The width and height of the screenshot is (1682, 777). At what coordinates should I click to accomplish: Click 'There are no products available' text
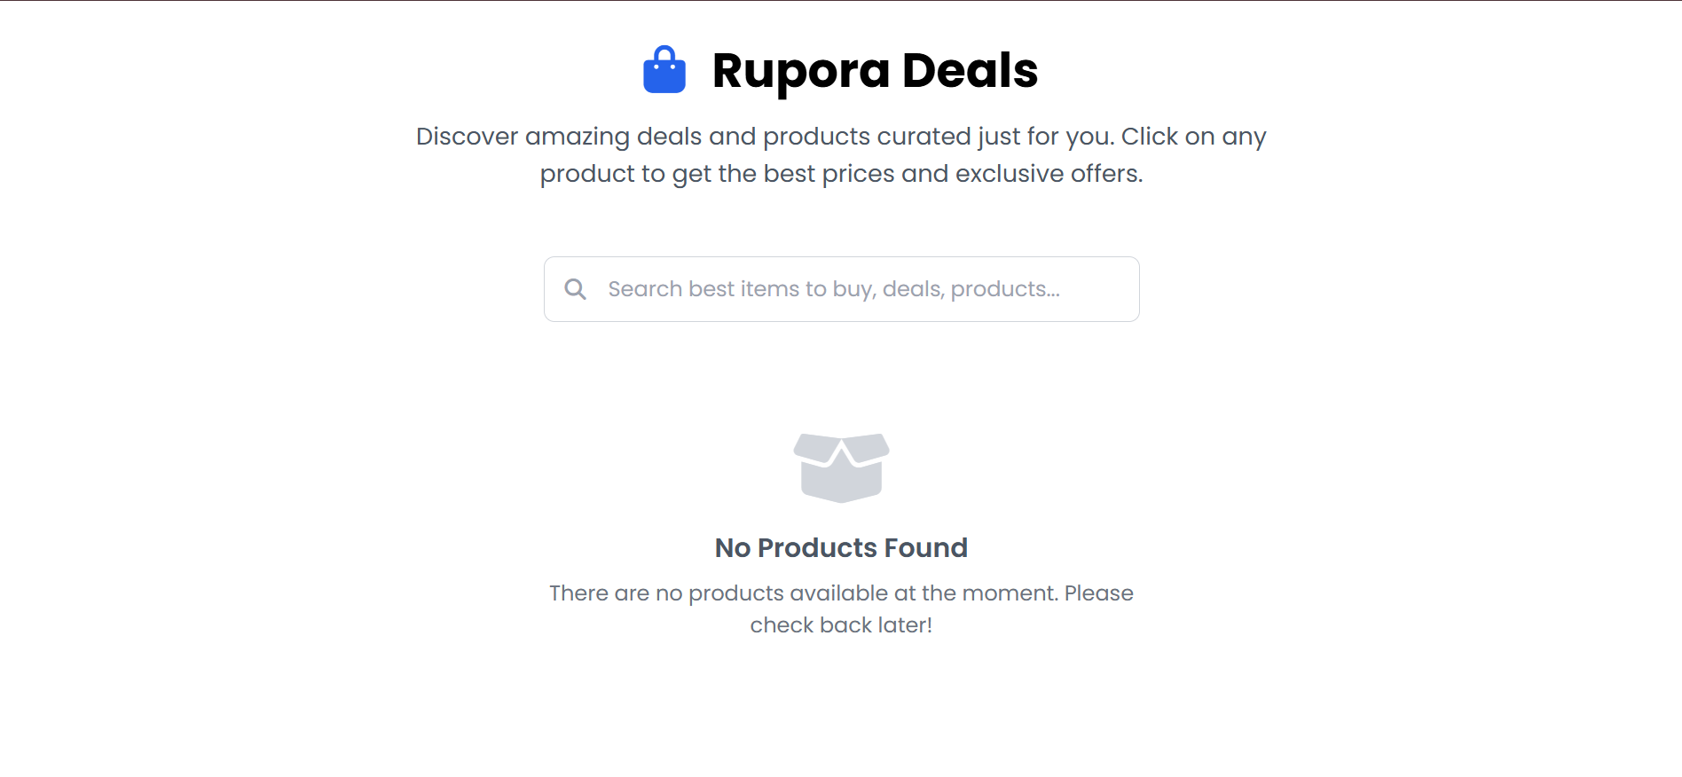(841, 593)
